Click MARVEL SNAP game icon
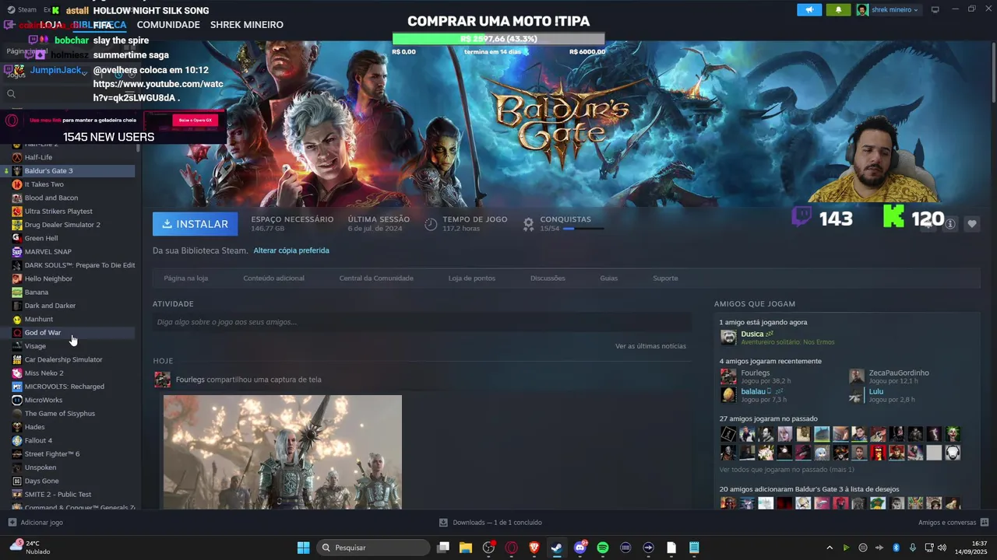The height and width of the screenshot is (560, 997). point(17,251)
